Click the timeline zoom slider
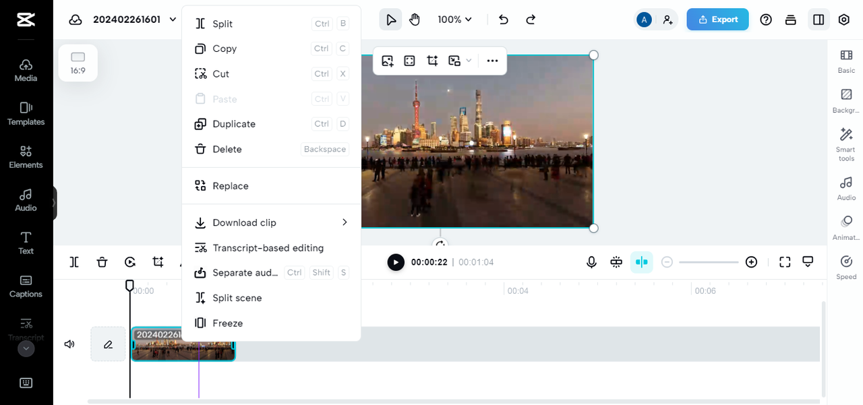863x405 pixels. pos(709,262)
